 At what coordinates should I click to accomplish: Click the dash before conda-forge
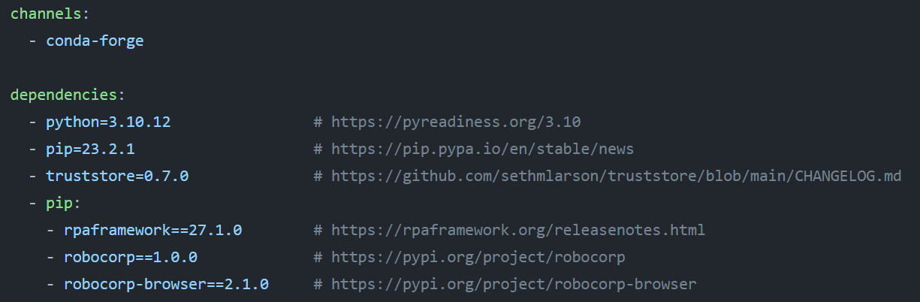click(x=33, y=41)
